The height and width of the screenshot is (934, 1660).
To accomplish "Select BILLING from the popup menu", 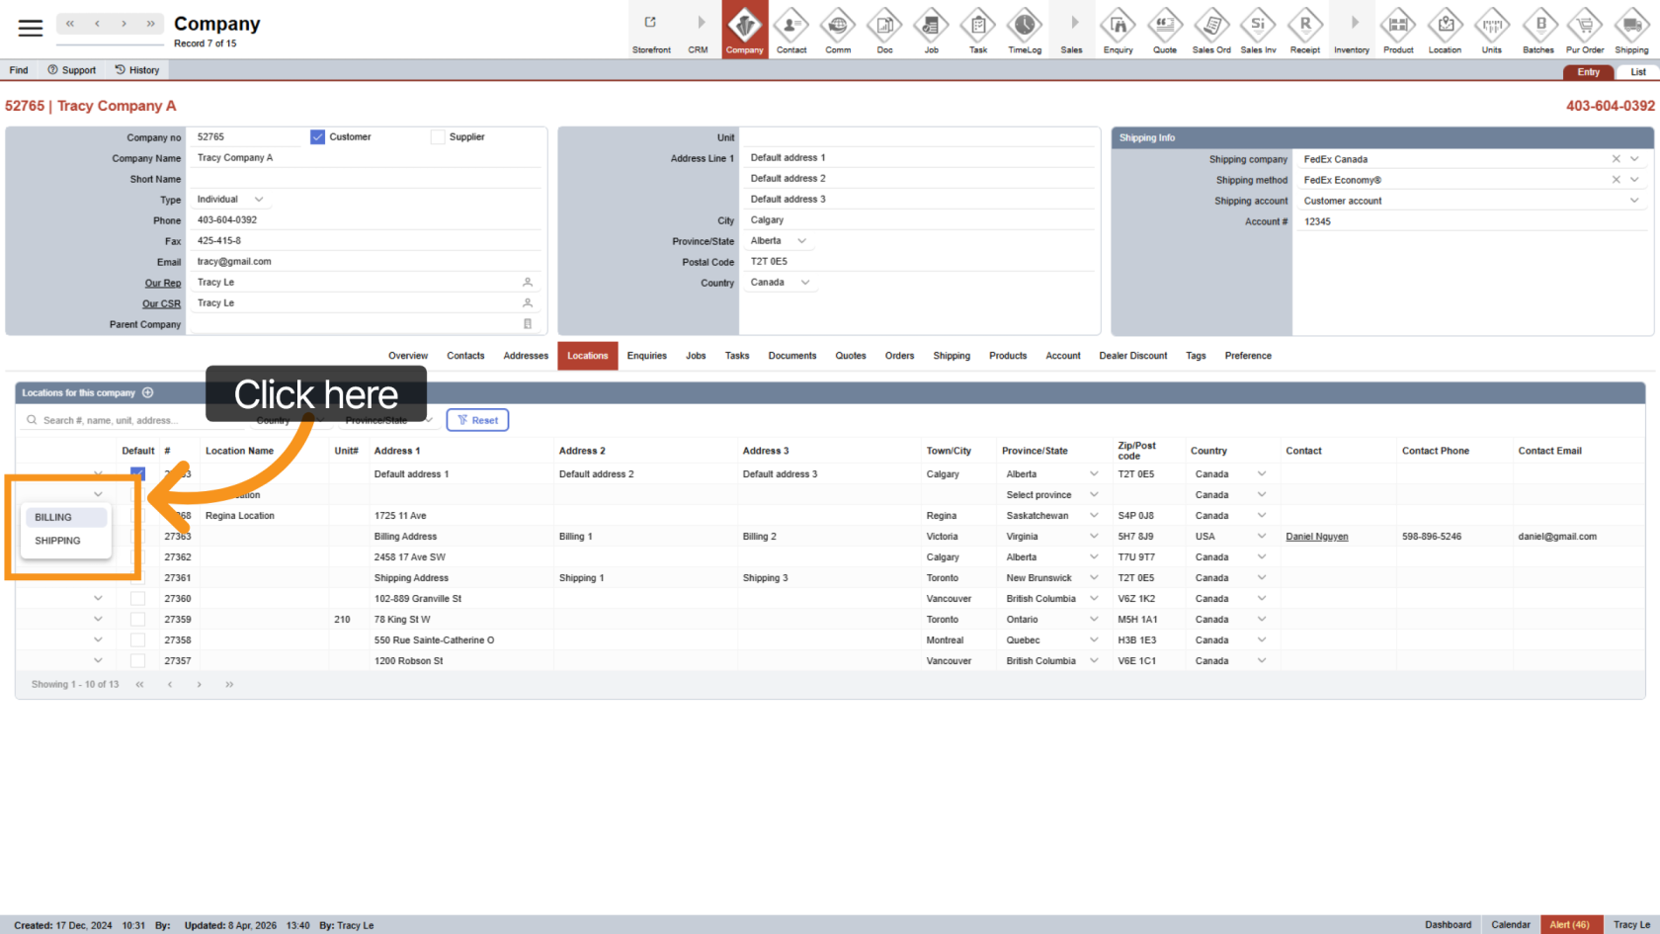I will tap(65, 517).
